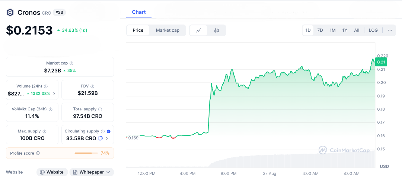Select the Price toggle
This screenshot has height=176, width=402.
138,30
